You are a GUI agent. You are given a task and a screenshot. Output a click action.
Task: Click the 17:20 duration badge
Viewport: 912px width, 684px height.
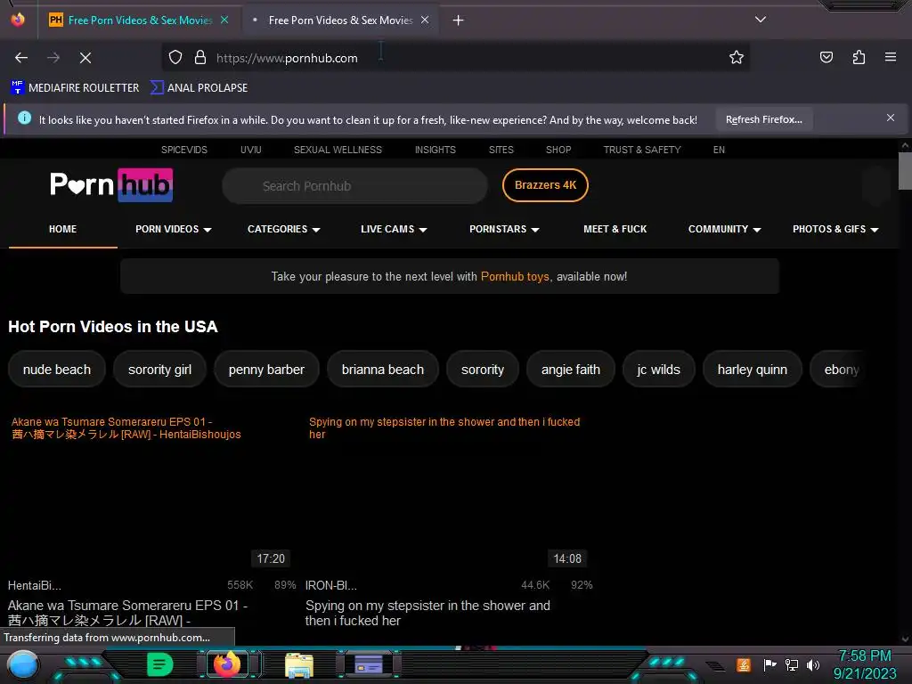[x=271, y=558]
